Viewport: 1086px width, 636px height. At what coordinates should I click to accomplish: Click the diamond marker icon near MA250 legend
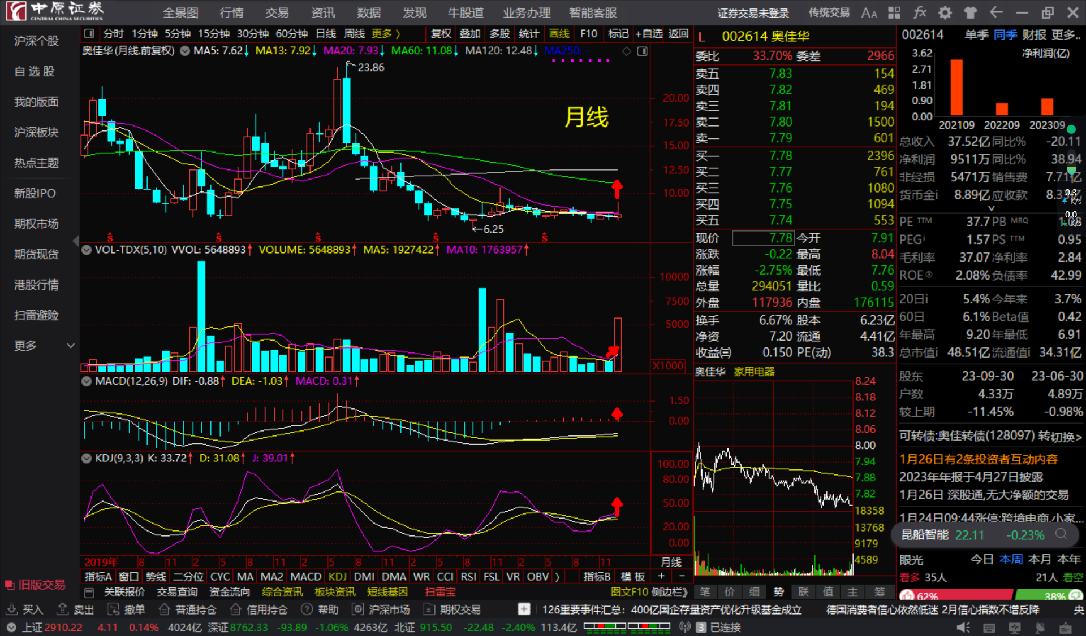point(627,51)
